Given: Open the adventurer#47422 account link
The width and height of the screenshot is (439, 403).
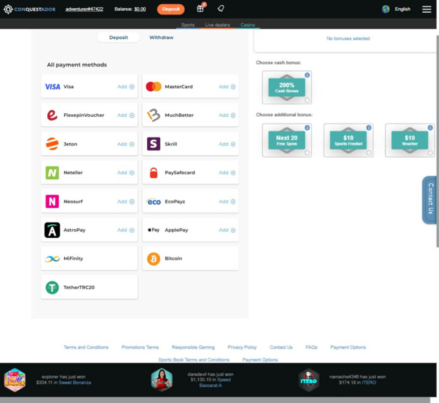Looking at the screenshot, I should [x=84, y=9].
